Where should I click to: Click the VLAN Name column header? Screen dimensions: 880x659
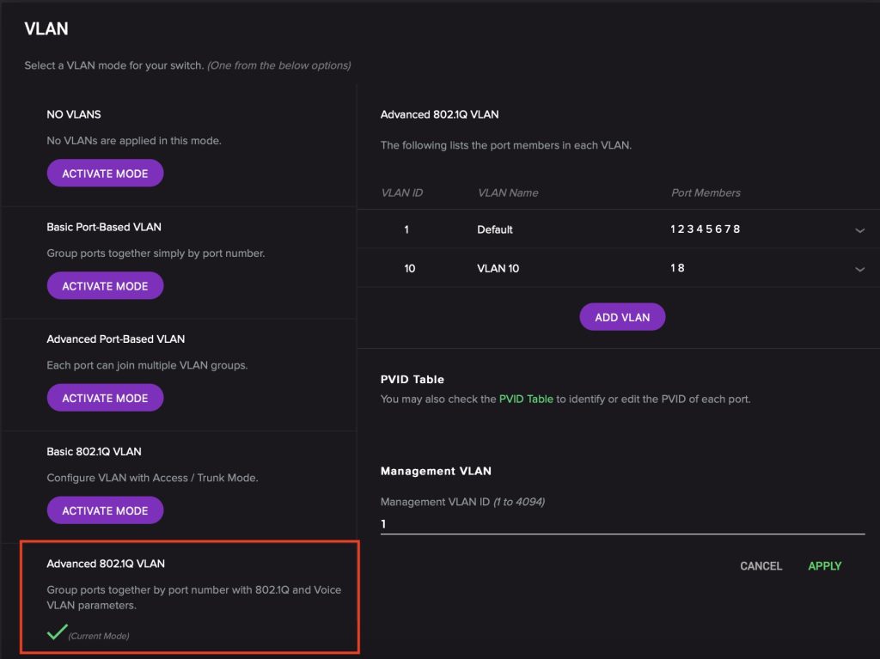click(507, 192)
